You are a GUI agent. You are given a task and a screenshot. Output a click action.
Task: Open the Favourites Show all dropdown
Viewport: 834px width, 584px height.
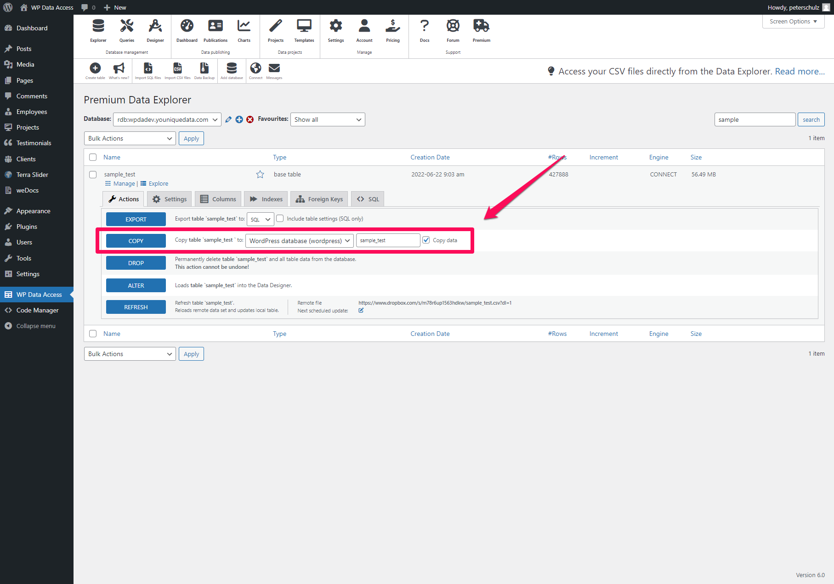tap(327, 119)
